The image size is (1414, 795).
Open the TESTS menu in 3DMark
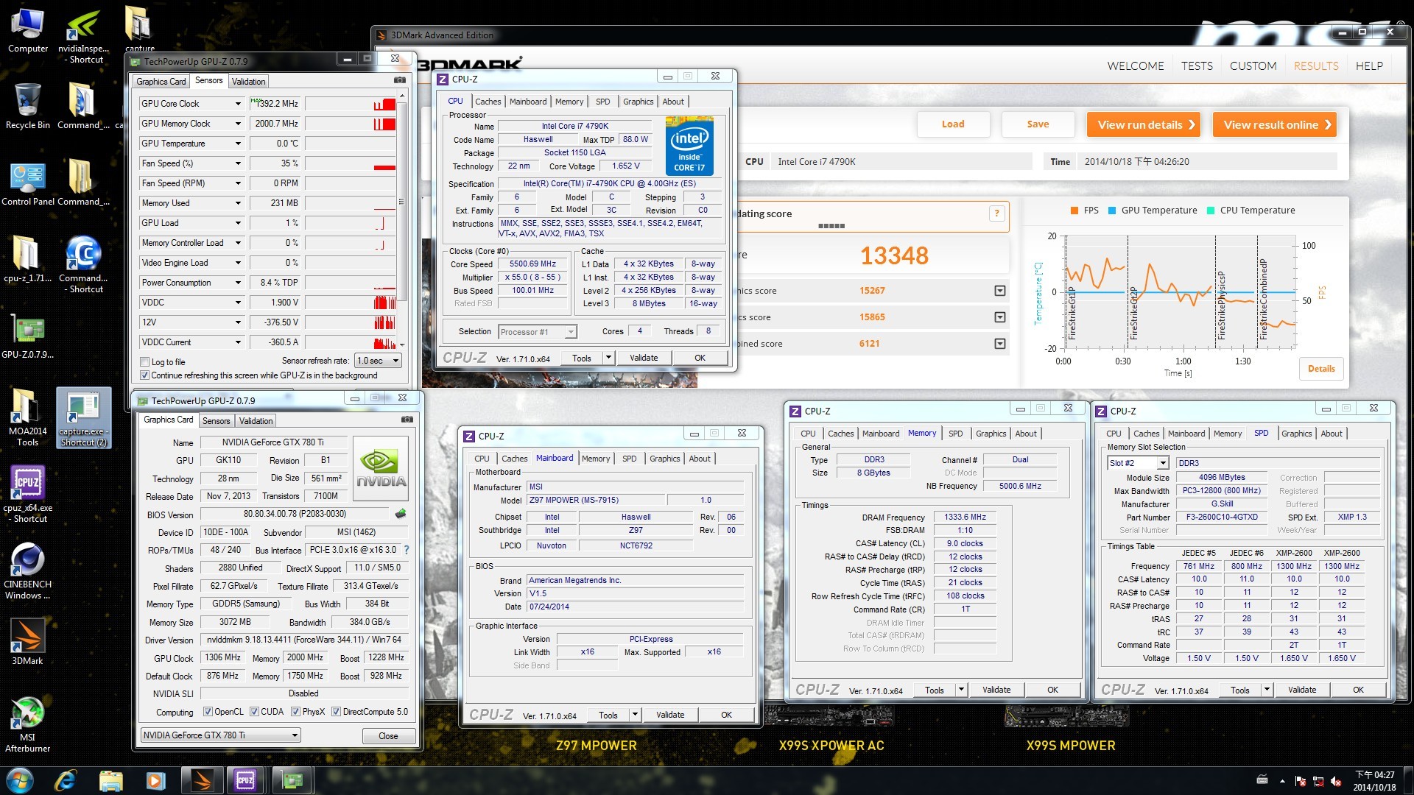point(1197,66)
